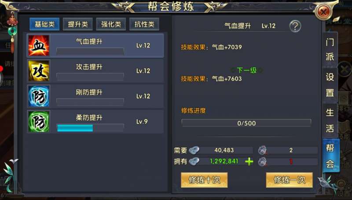Viewport: 352px width, 200px height.
Task: Switch to the 提升类 tab
Action: point(78,24)
